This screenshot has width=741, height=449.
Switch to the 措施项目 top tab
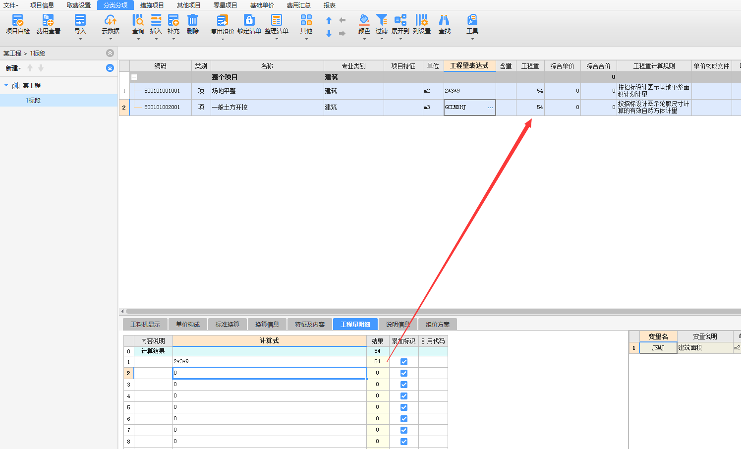[x=152, y=5]
